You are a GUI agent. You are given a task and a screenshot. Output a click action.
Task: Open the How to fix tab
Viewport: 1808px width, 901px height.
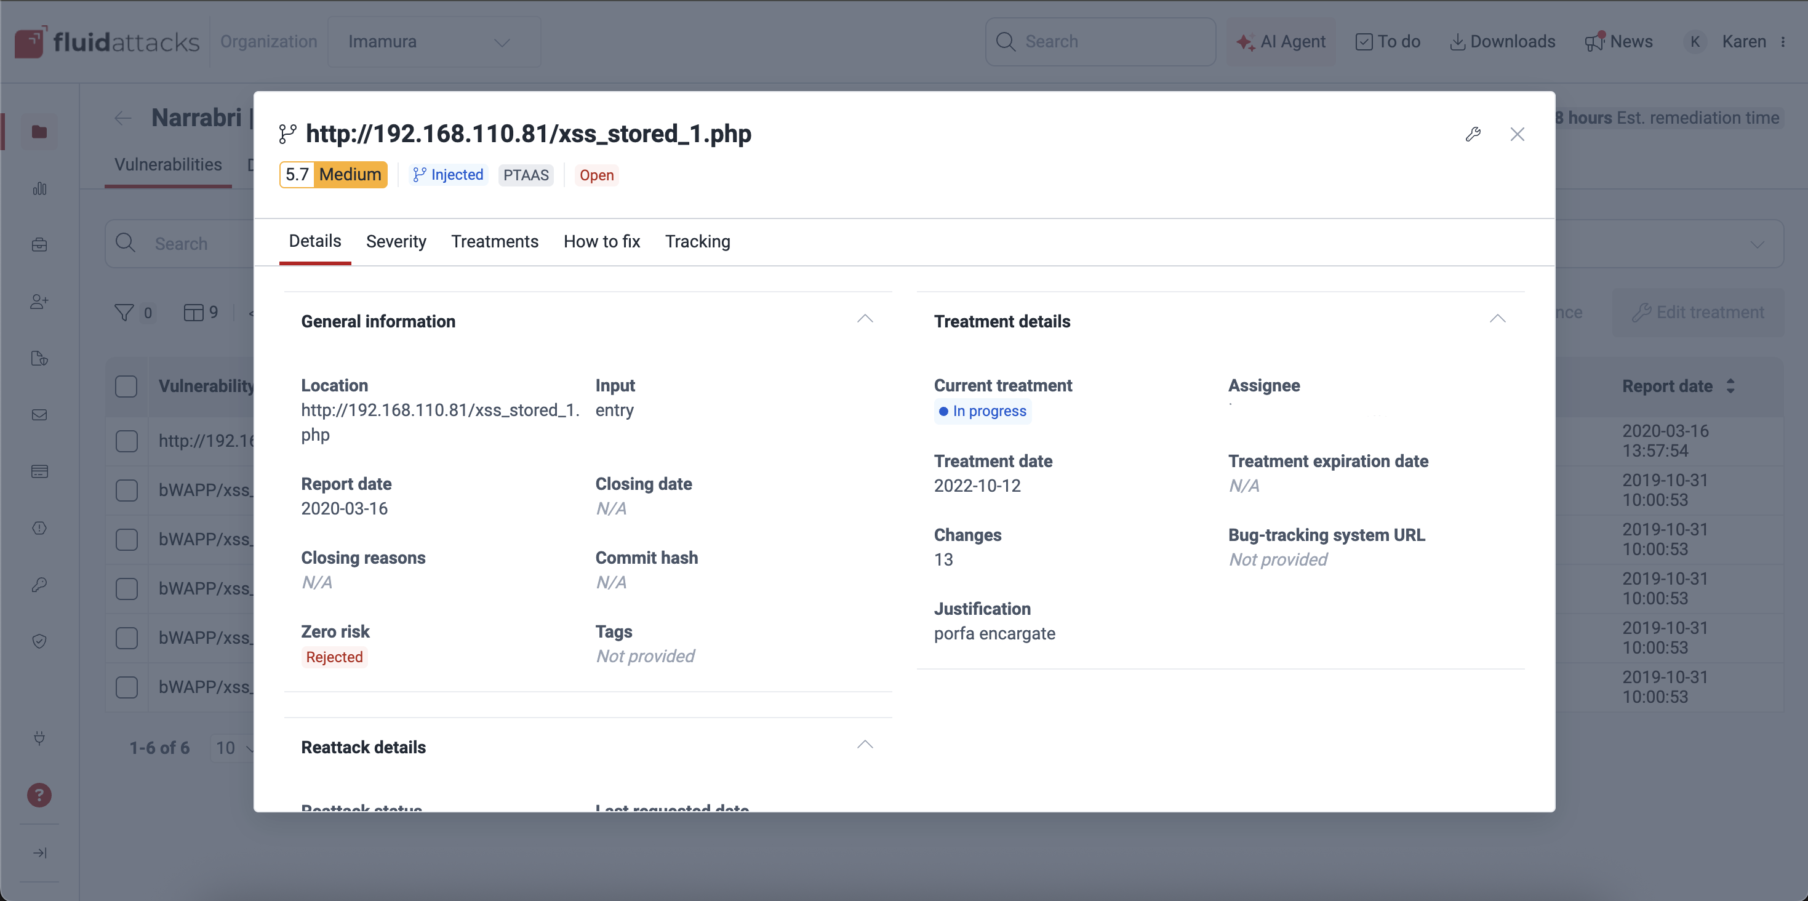[x=601, y=241]
